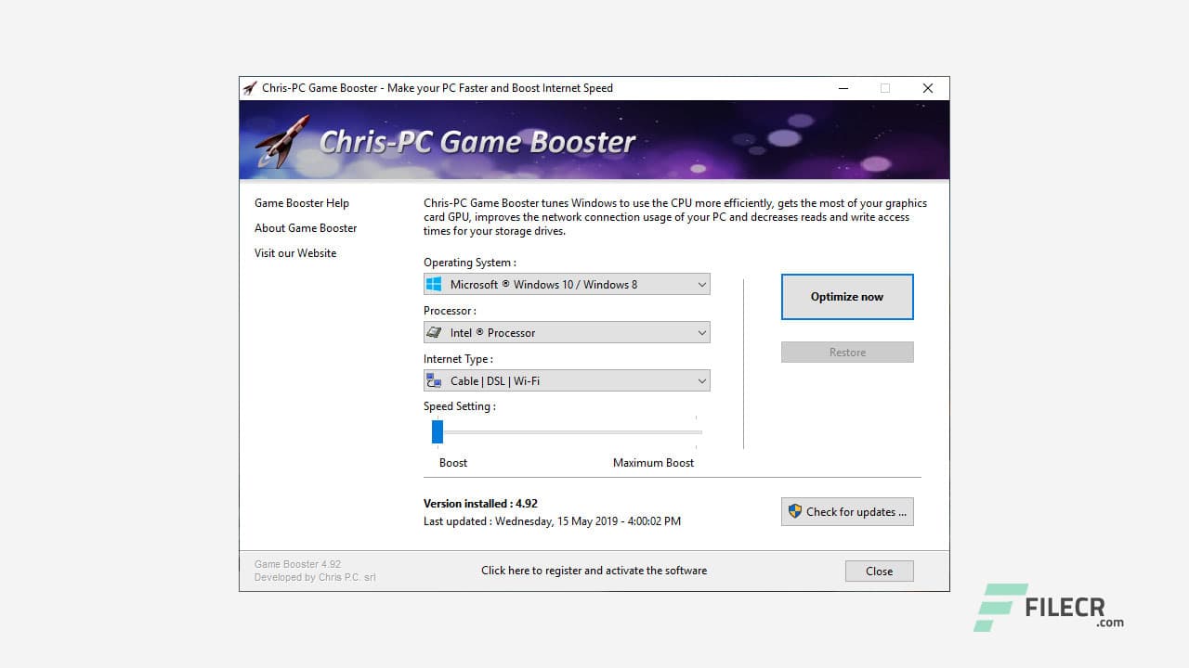Open the Processor dropdown
The image size is (1189, 668).
click(567, 332)
